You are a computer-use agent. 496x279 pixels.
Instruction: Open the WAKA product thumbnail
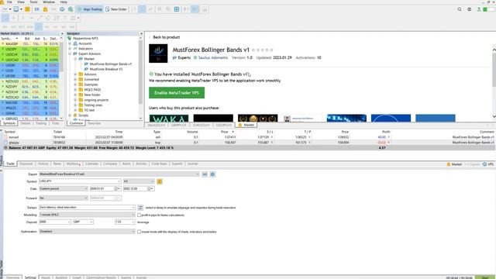tap(169, 119)
